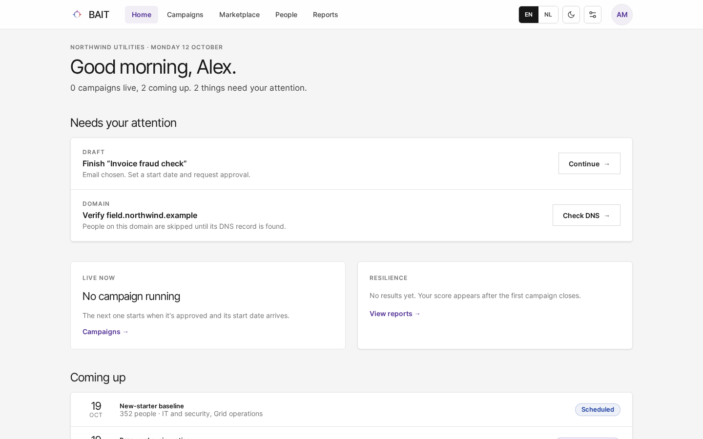
Task: Click the DOMAIN label above Verify field.northwind.example
Action: click(x=96, y=204)
